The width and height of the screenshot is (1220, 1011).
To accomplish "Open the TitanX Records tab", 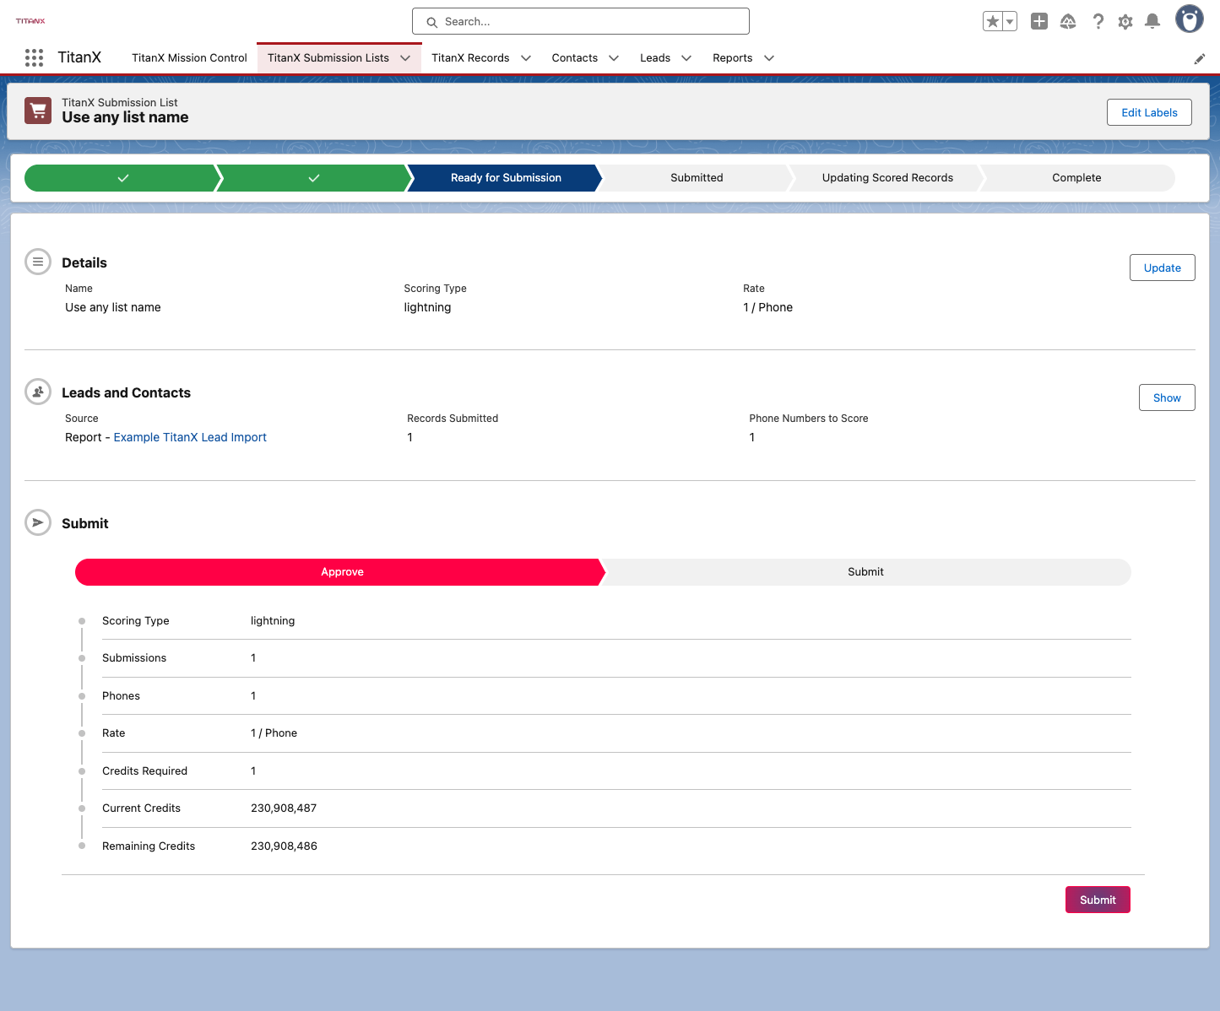I will tap(470, 58).
